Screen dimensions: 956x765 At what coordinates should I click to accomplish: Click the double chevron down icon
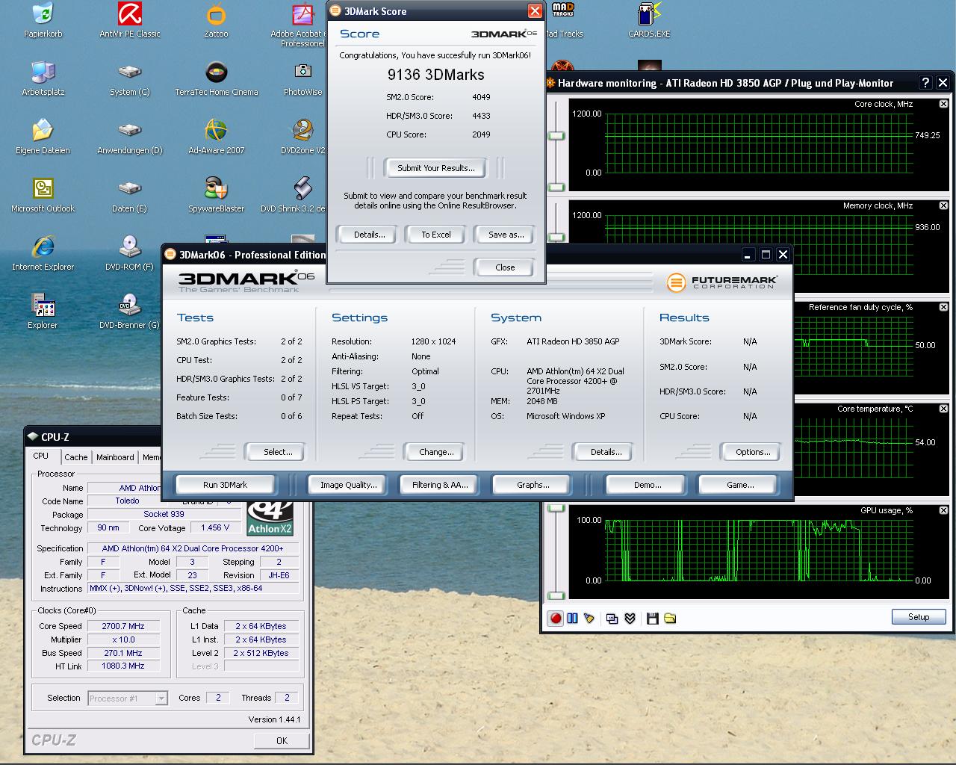point(630,619)
